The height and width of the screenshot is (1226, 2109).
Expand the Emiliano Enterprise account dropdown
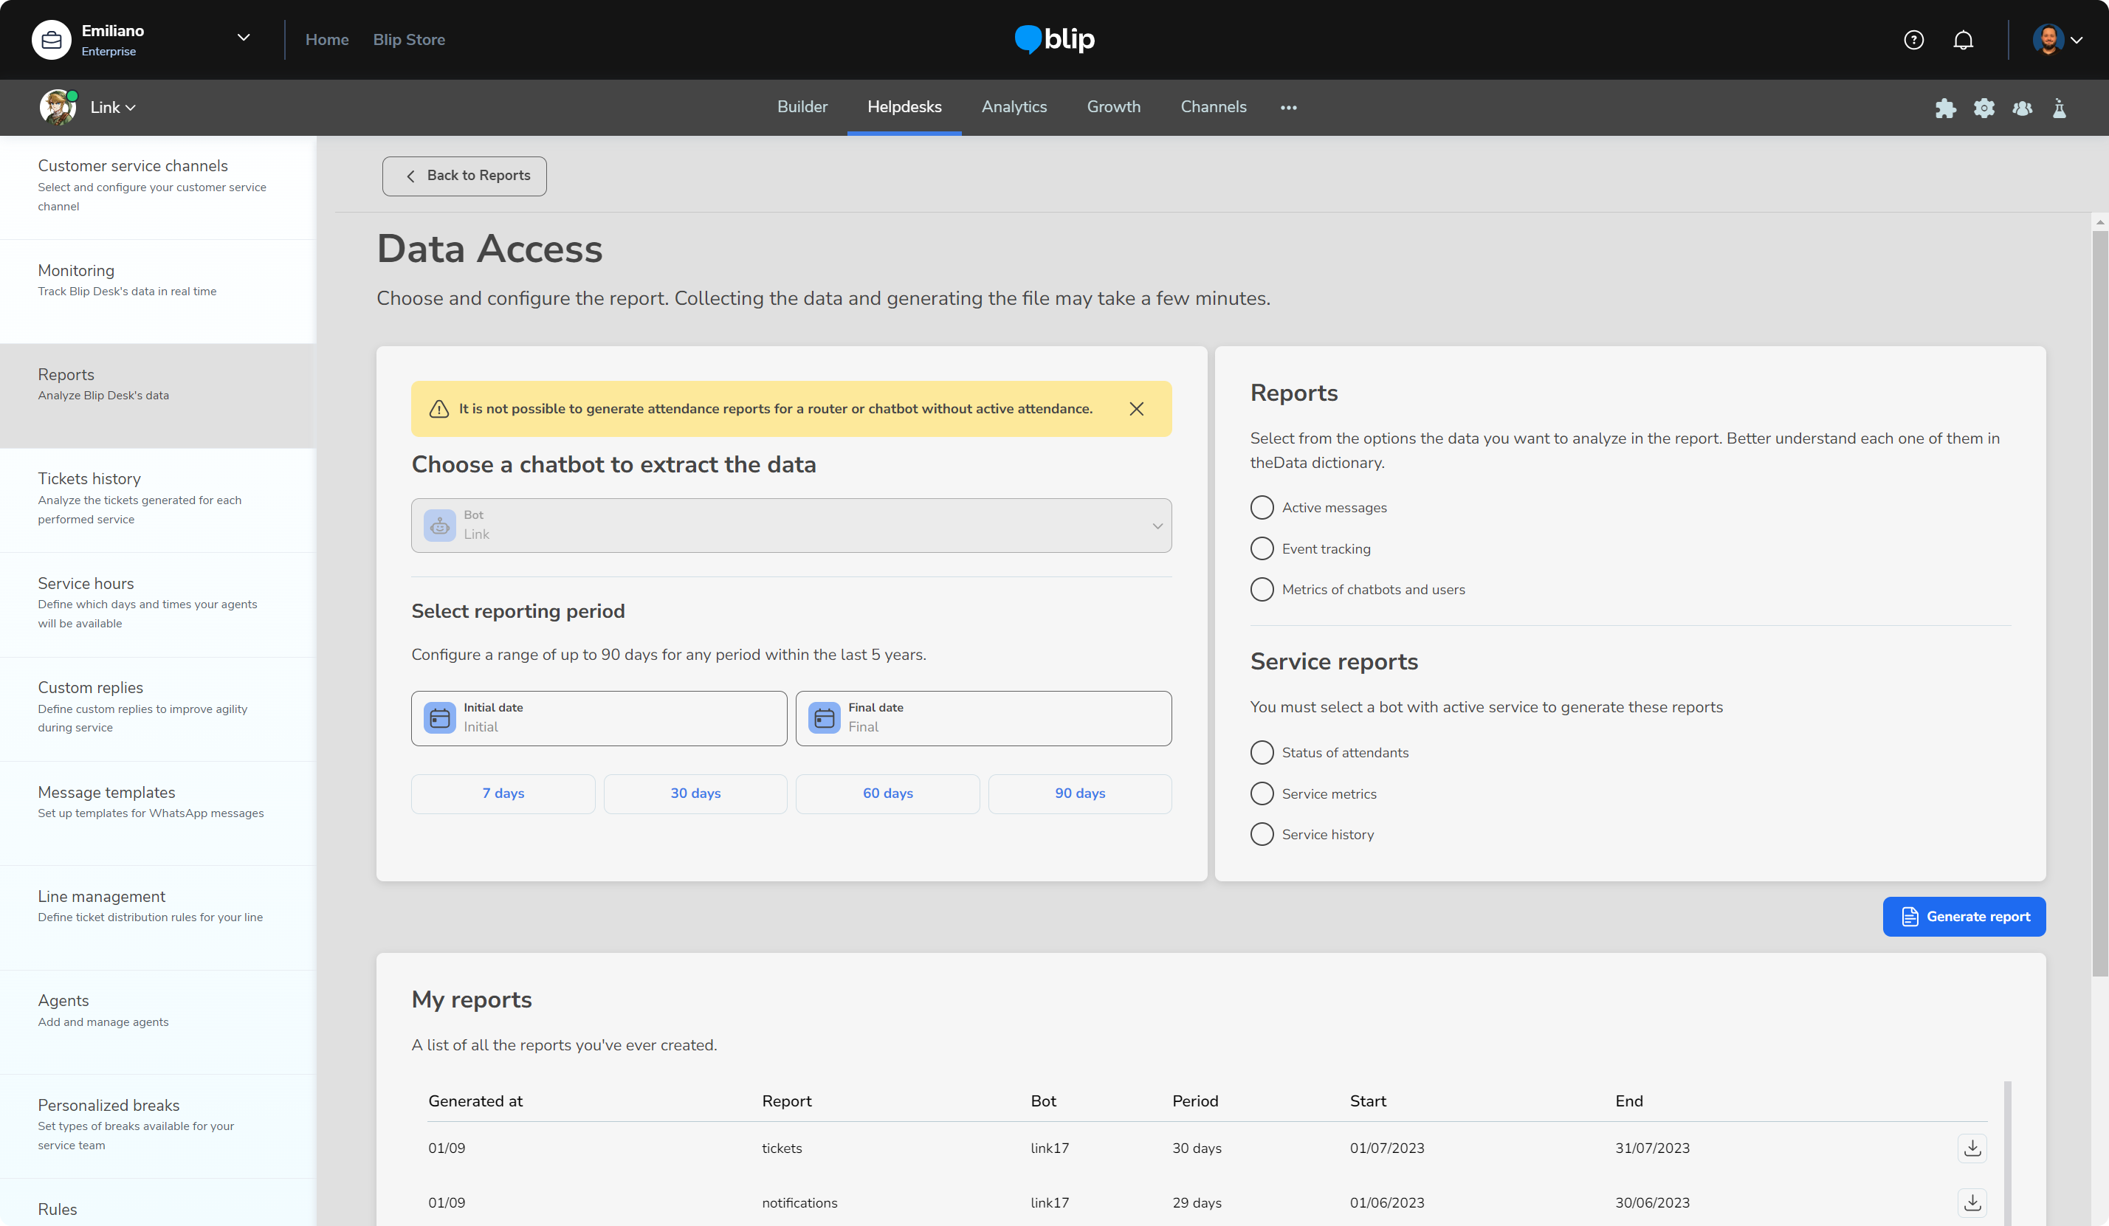coord(243,38)
